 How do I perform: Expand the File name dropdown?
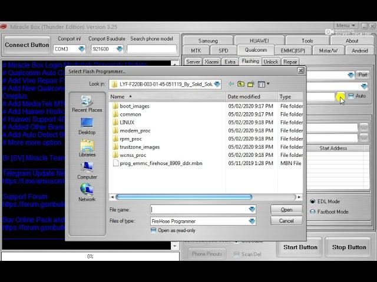point(252,209)
